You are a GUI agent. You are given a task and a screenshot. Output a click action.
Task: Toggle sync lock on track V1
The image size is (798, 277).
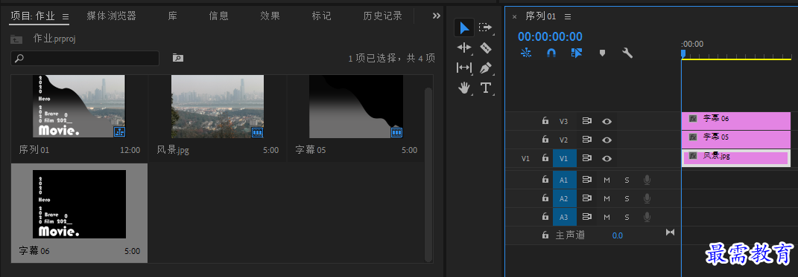[587, 158]
